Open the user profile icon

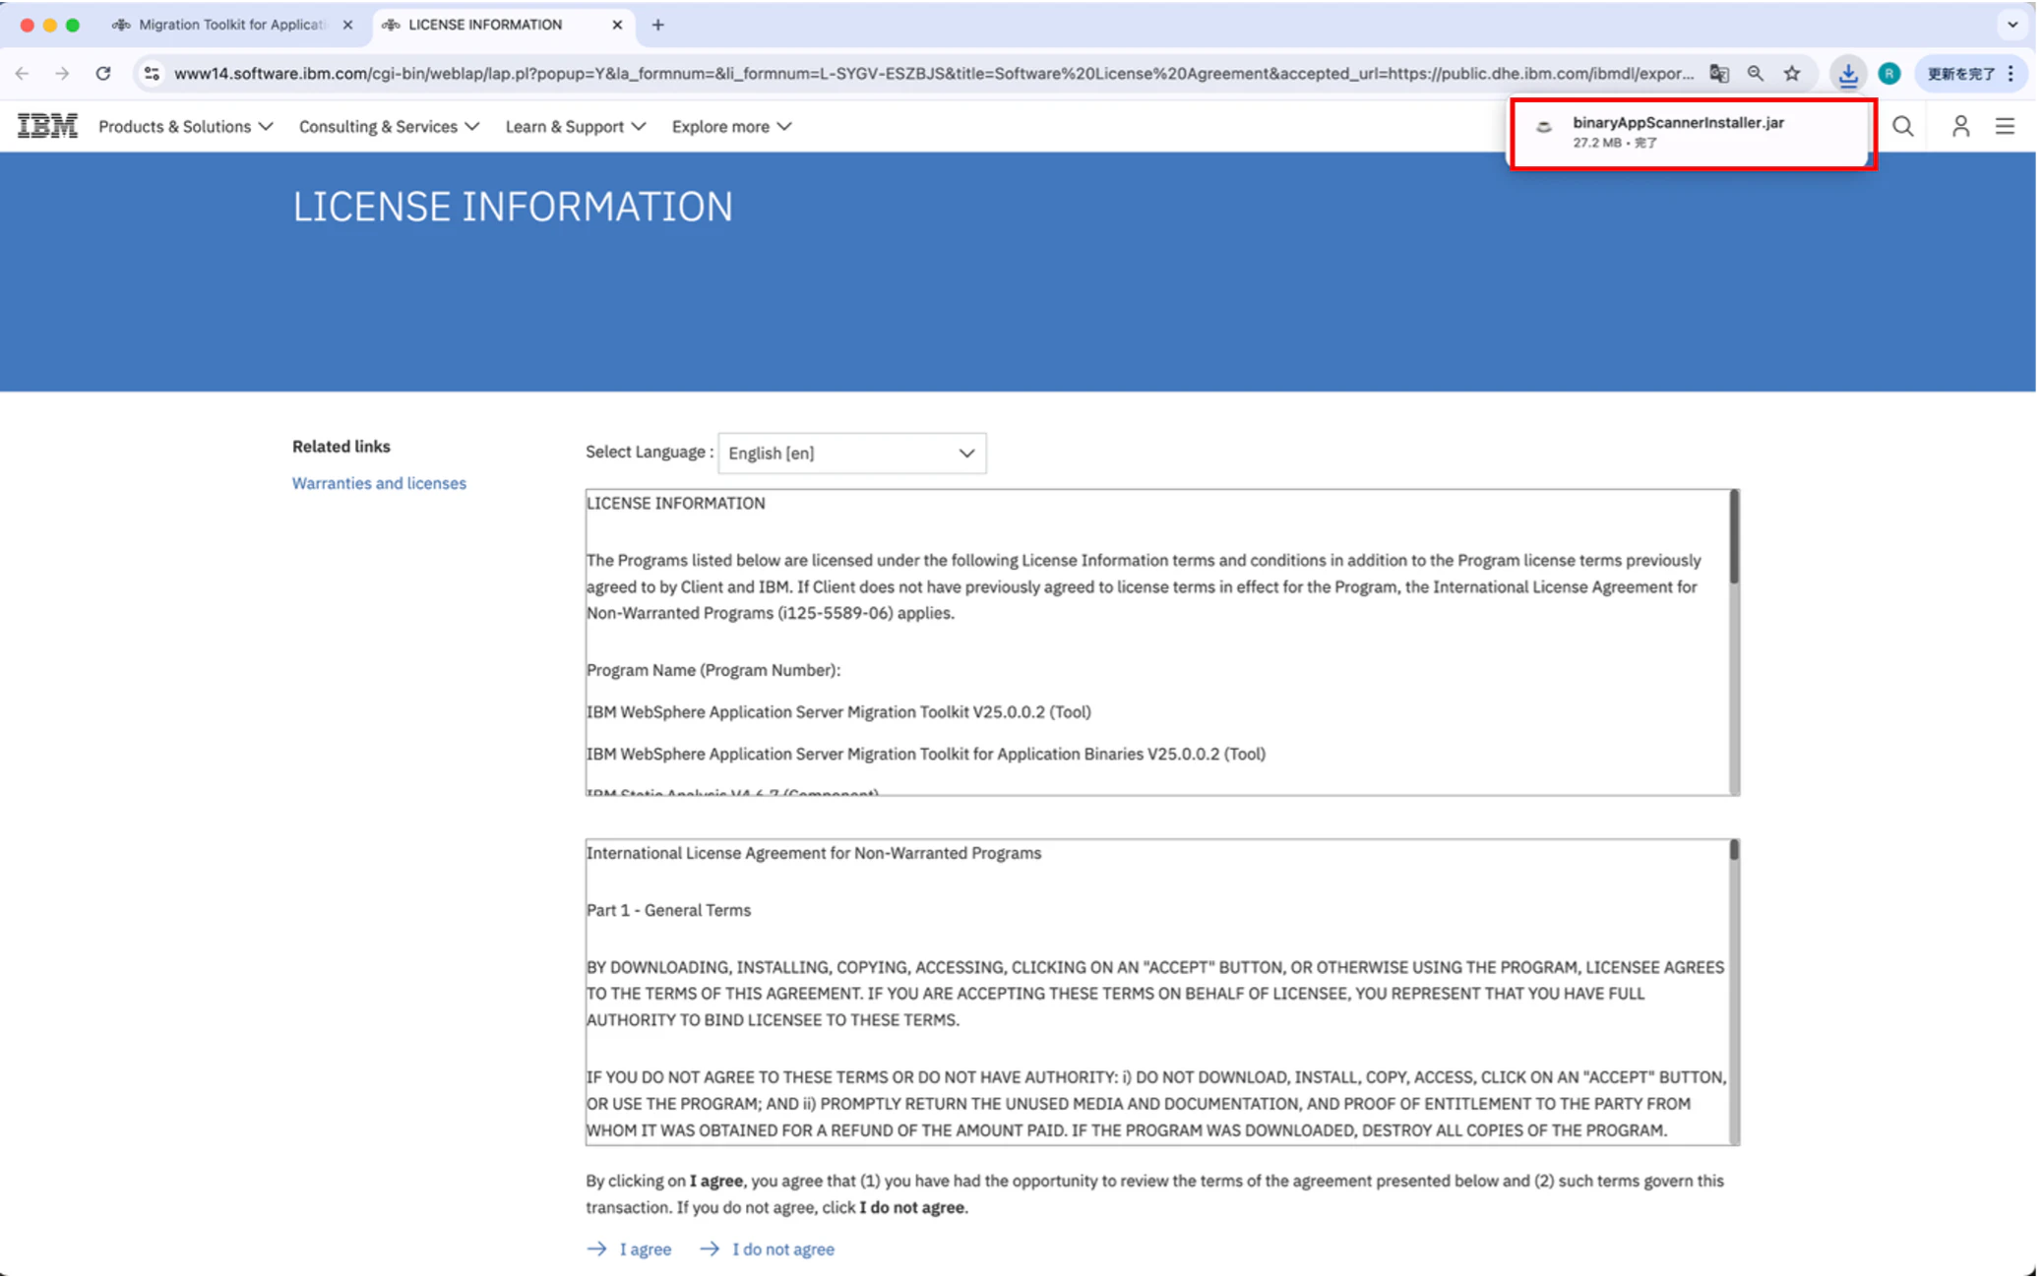[x=1960, y=127]
